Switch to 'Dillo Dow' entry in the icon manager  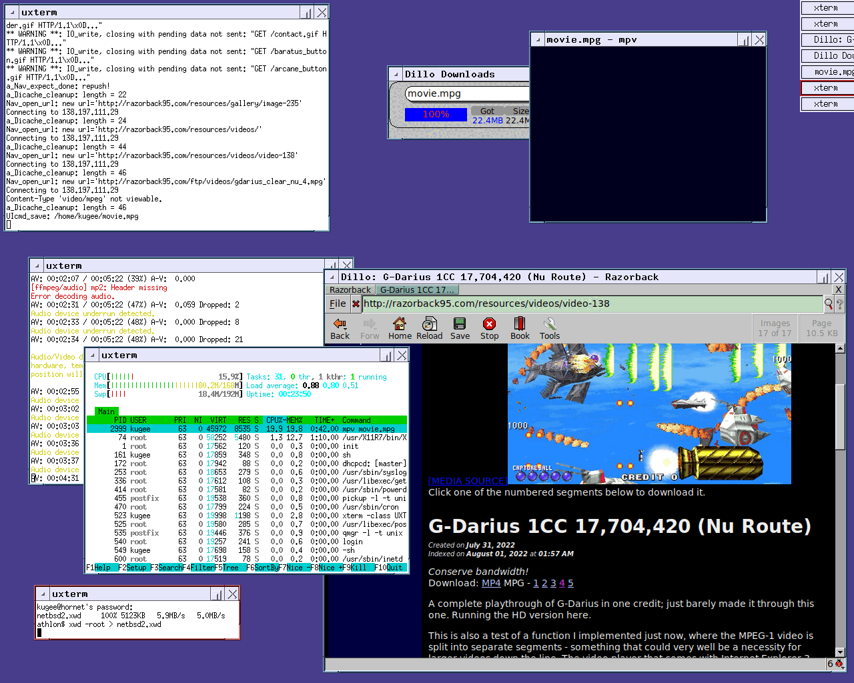click(828, 56)
